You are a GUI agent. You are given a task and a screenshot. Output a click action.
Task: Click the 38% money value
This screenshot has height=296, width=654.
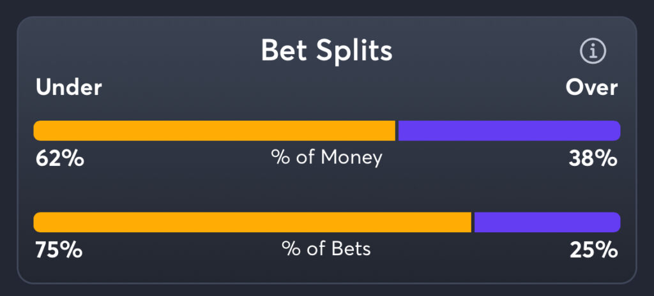(x=593, y=158)
